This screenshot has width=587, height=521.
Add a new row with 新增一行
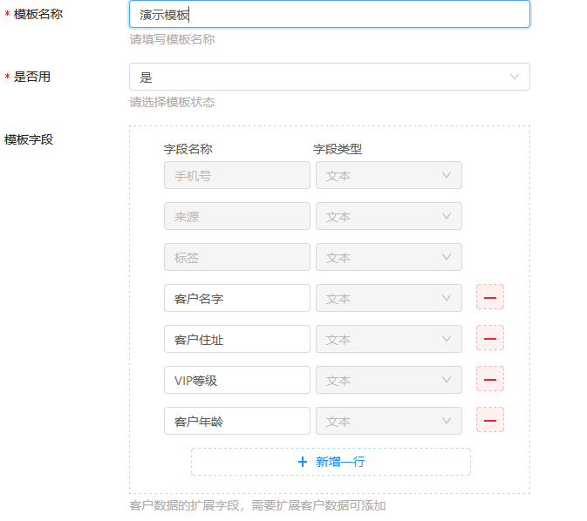tap(331, 462)
